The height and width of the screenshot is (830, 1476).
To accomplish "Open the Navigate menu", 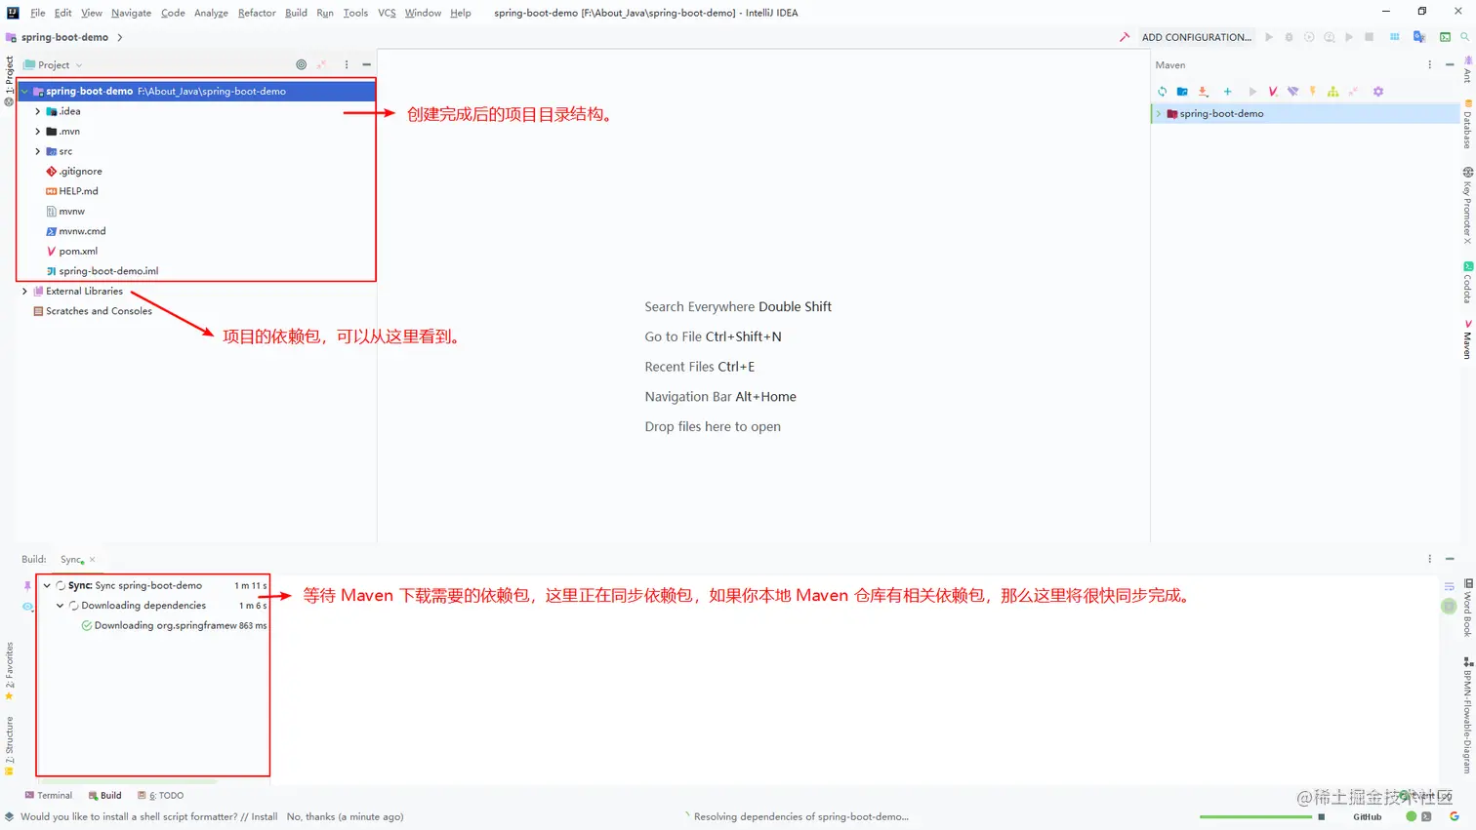I will [x=131, y=13].
